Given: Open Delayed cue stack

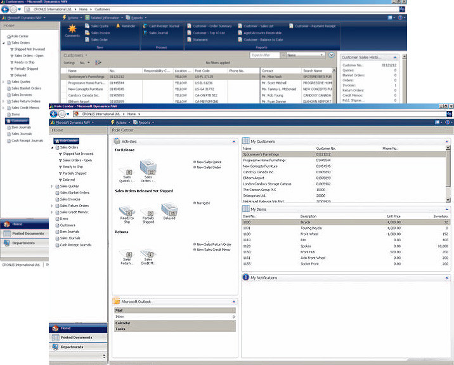Looking at the screenshot, I should (x=169, y=211).
